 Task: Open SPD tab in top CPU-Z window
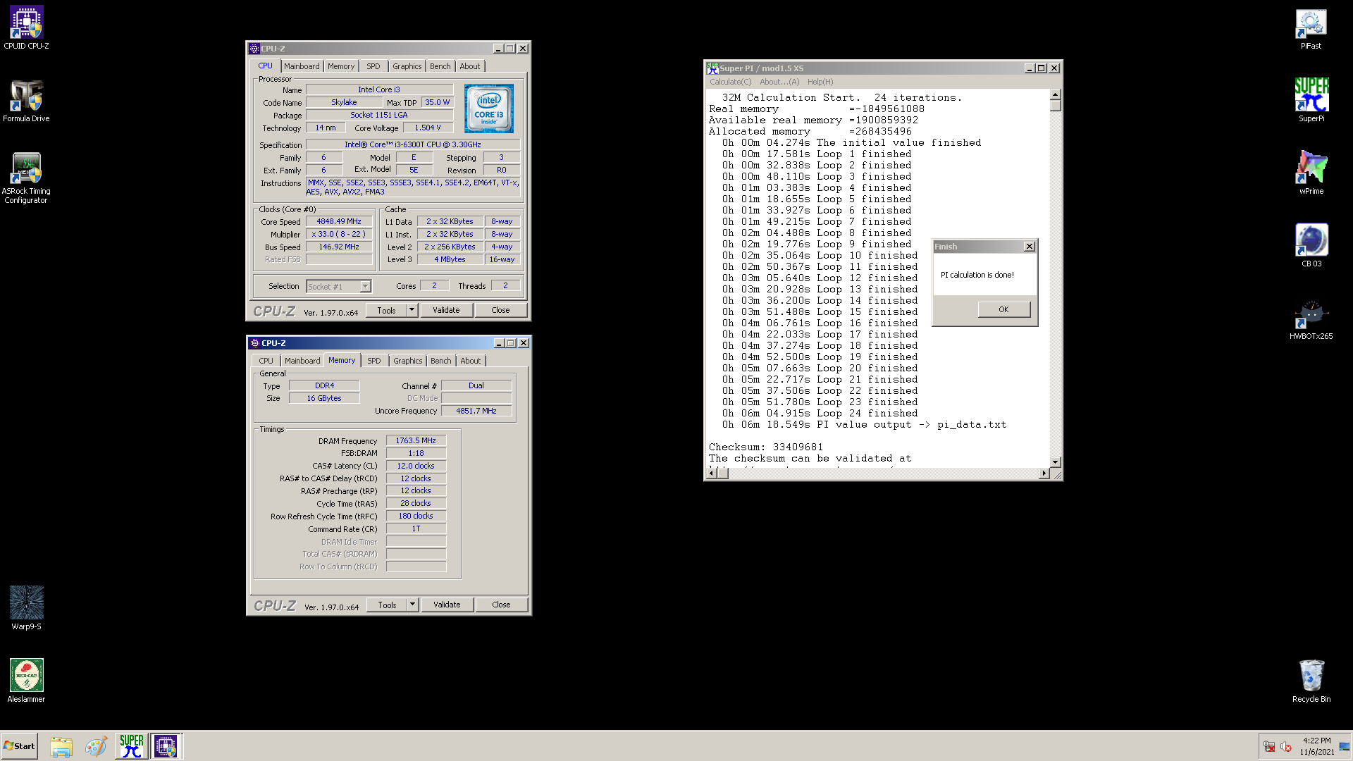point(373,66)
